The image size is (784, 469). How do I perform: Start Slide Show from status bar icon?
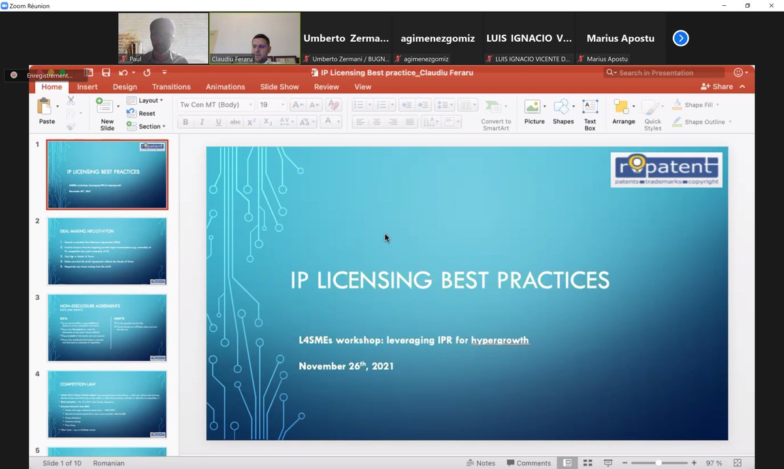click(609, 462)
